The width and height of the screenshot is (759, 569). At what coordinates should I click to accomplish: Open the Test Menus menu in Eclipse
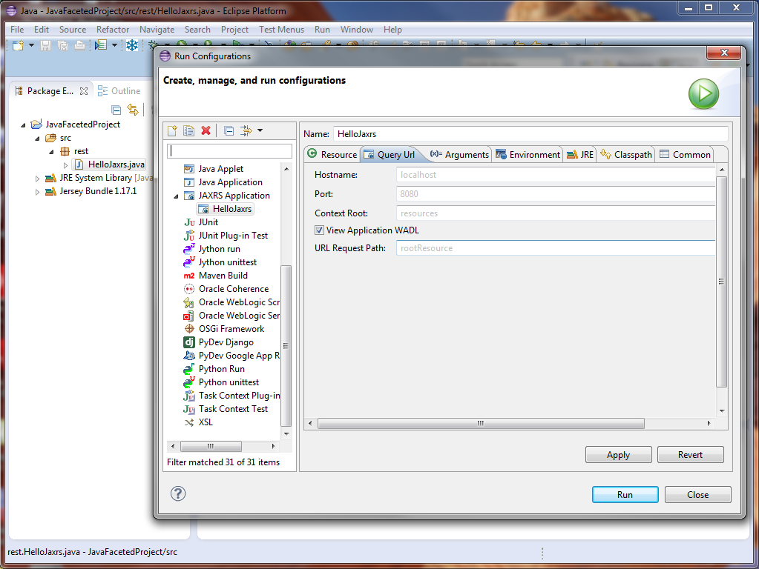pos(281,30)
